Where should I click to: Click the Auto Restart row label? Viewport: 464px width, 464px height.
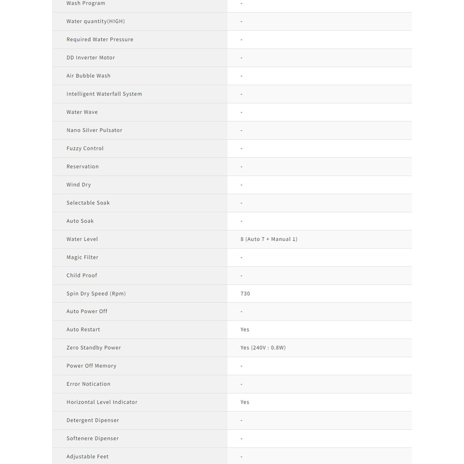[83, 330]
